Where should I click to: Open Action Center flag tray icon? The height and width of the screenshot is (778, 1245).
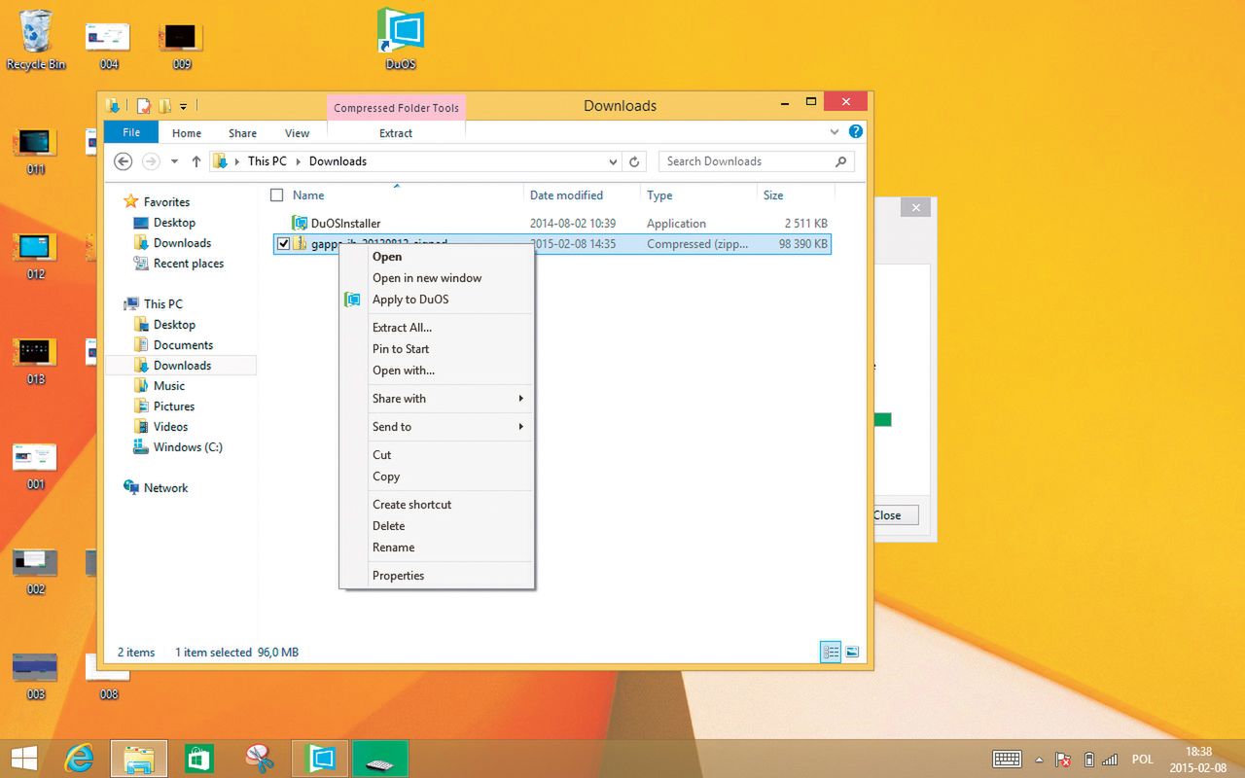(x=1065, y=760)
